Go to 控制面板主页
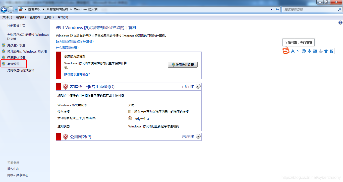 pos(16,26)
